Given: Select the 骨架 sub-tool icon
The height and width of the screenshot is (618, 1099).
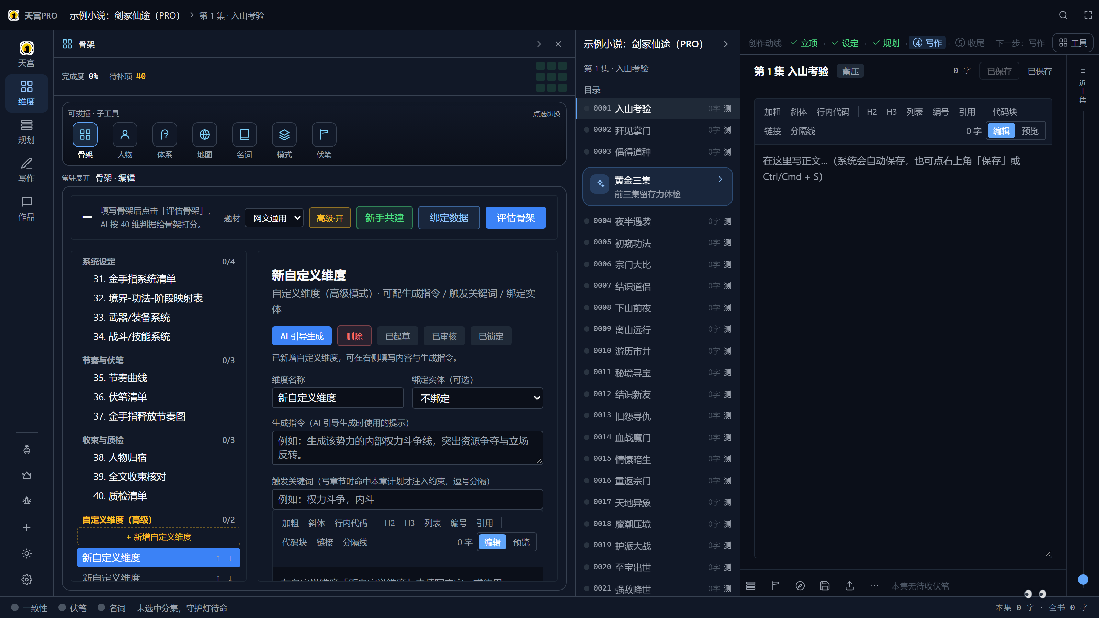Looking at the screenshot, I should (x=85, y=135).
